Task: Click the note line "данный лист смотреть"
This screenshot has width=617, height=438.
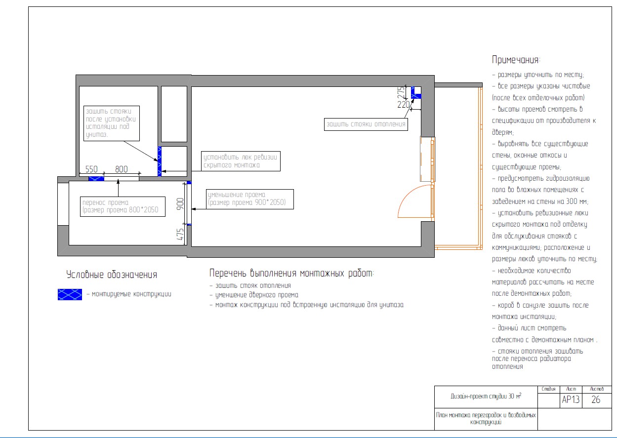Action: pyautogui.click(x=529, y=328)
